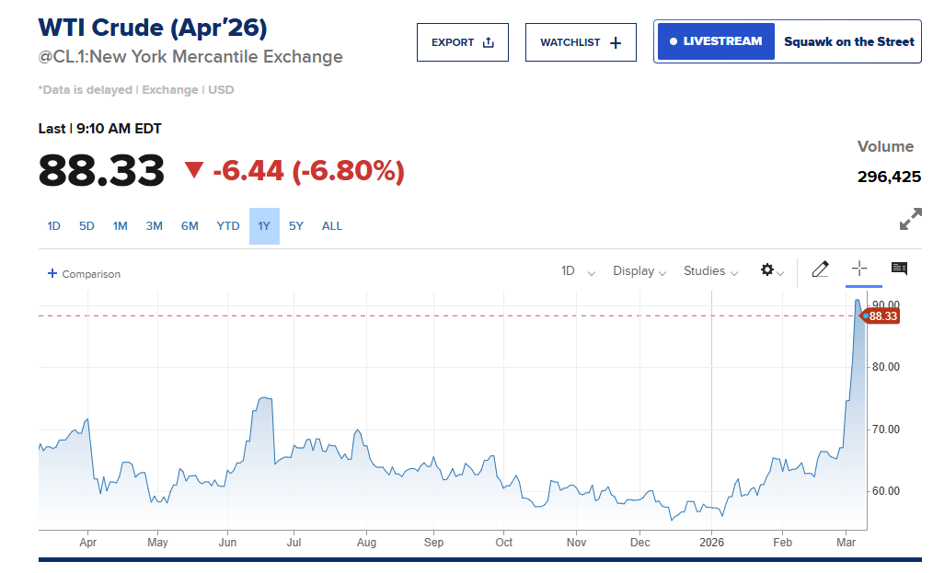The height and width of the screenshot is (573, 933).
Task: Switch to the YTD range tab
Action: 228,226
